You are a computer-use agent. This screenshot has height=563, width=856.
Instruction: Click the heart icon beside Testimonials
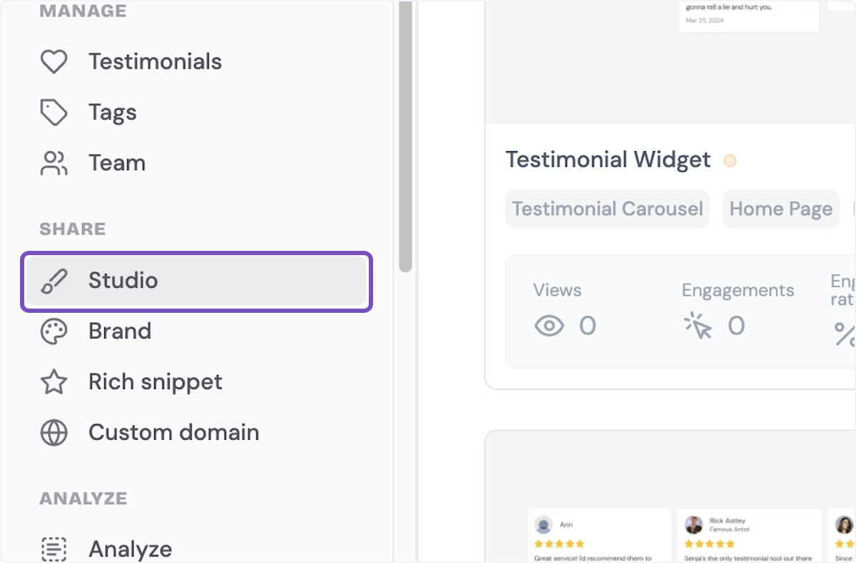click(53, 62)
